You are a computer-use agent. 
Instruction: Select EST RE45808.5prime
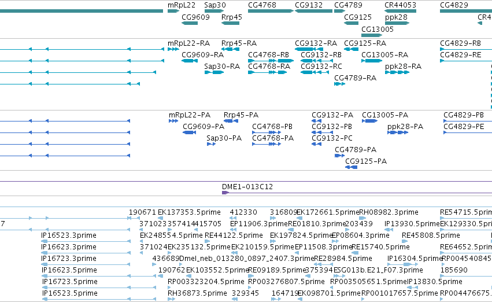coord(431,235)
